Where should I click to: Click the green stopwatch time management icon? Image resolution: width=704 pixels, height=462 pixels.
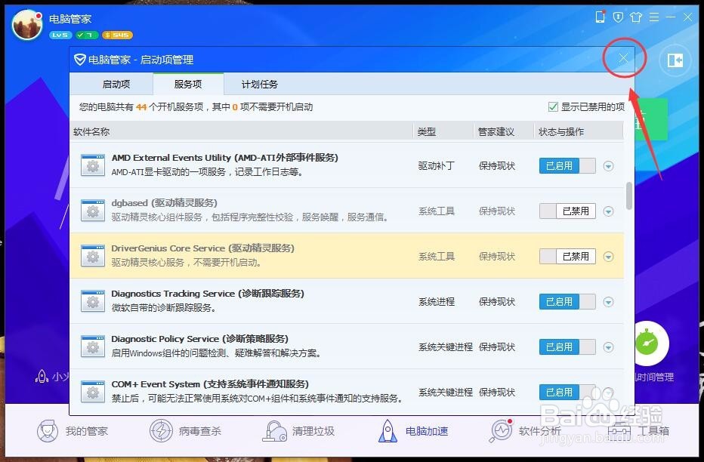tap(647, 344)
